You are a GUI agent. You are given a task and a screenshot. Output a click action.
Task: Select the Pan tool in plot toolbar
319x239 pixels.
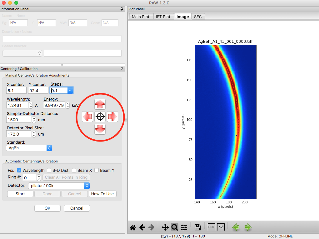[165, 227]
